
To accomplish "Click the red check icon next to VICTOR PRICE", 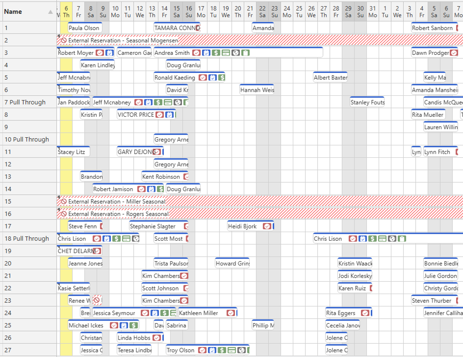I will [x=160, y=115].
